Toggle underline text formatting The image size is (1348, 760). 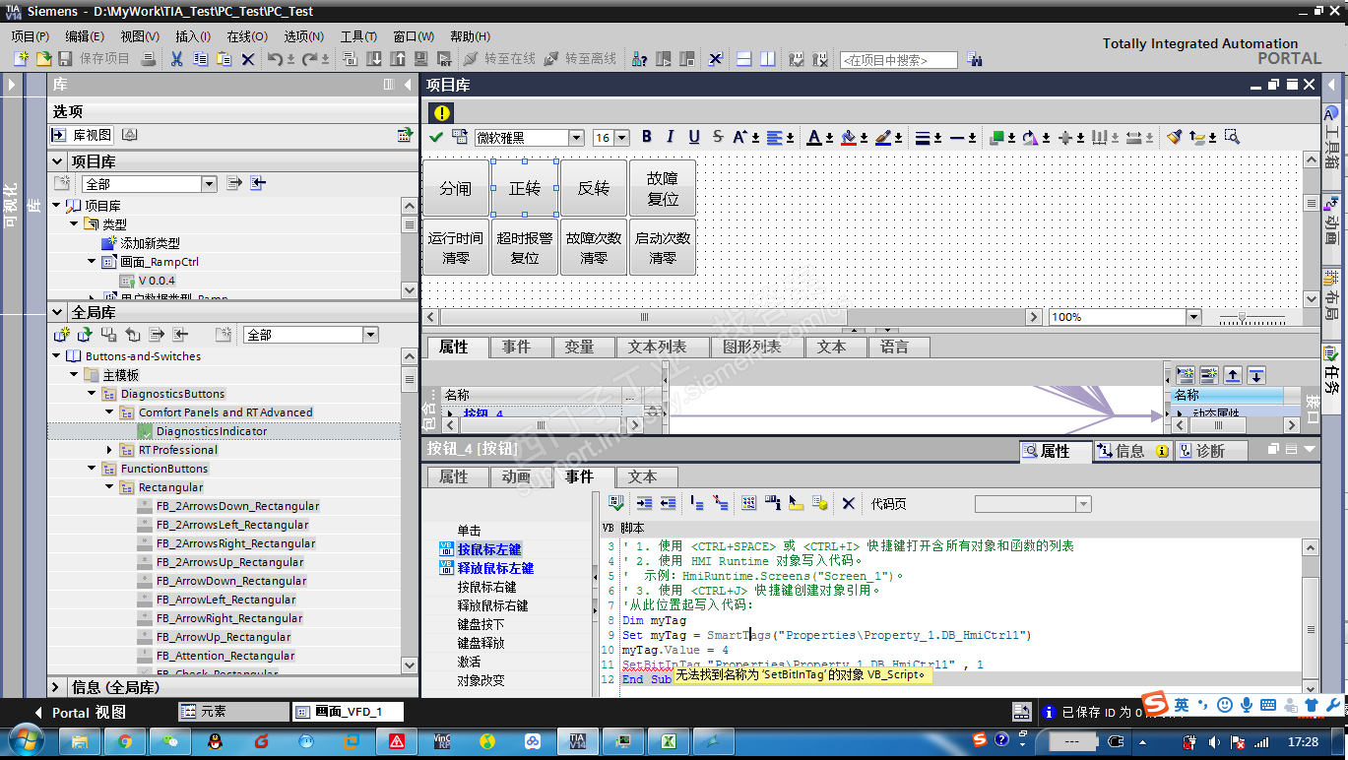click(x=694, y=137)
